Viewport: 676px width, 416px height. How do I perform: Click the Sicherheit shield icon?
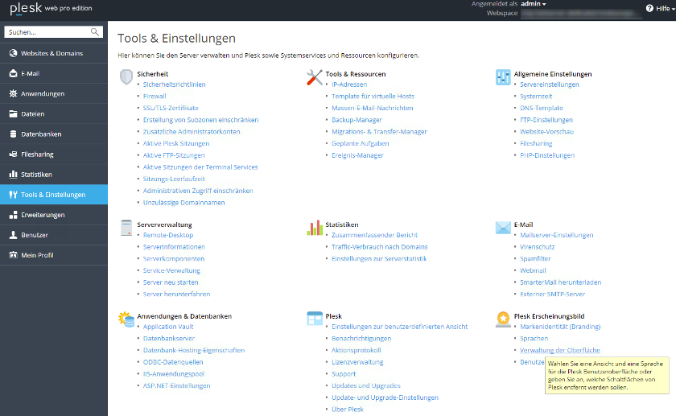coord(126,77)
